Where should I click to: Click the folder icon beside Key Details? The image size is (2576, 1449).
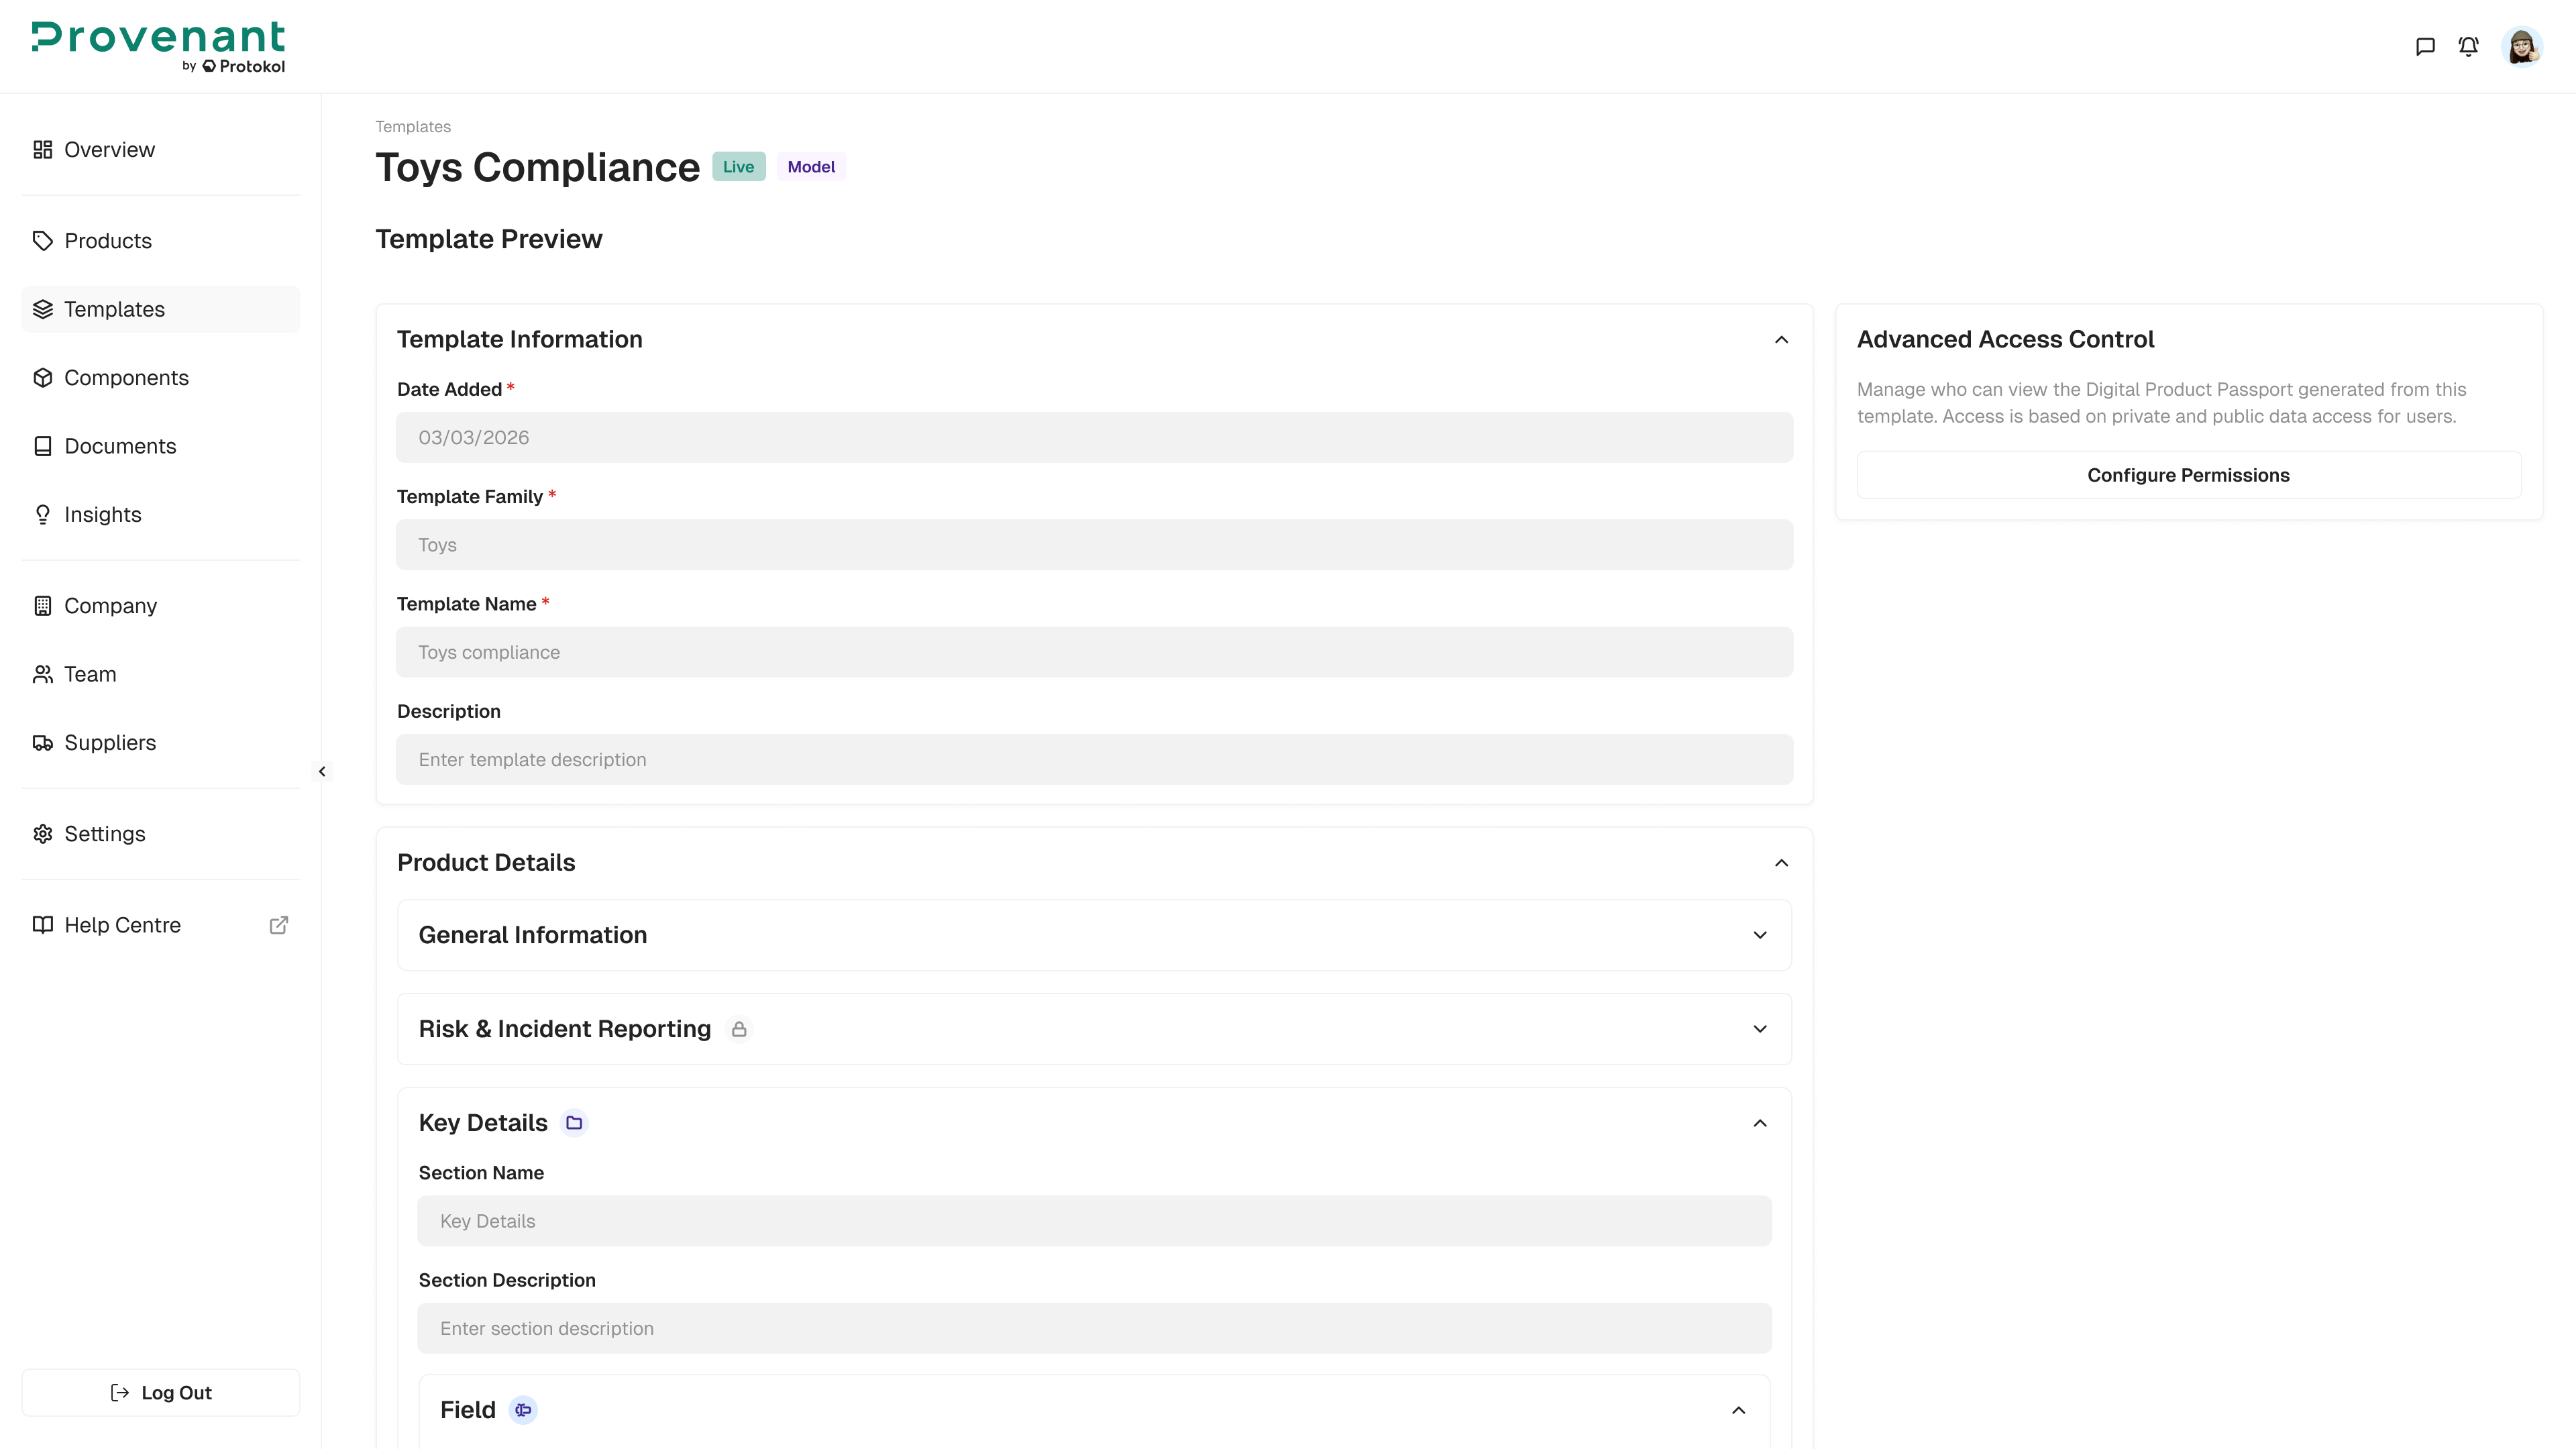coord(574,1123)
